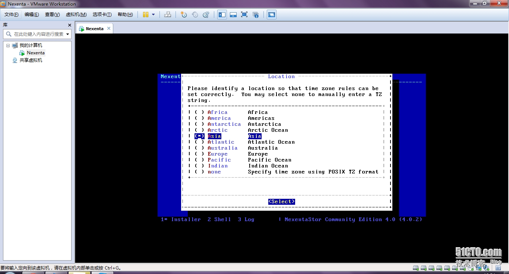Select the Europe radio option

pos(199,154)
